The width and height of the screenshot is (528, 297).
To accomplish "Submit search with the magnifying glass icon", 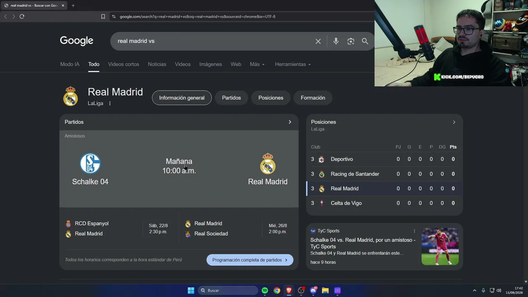I will [x=365, y=41].
